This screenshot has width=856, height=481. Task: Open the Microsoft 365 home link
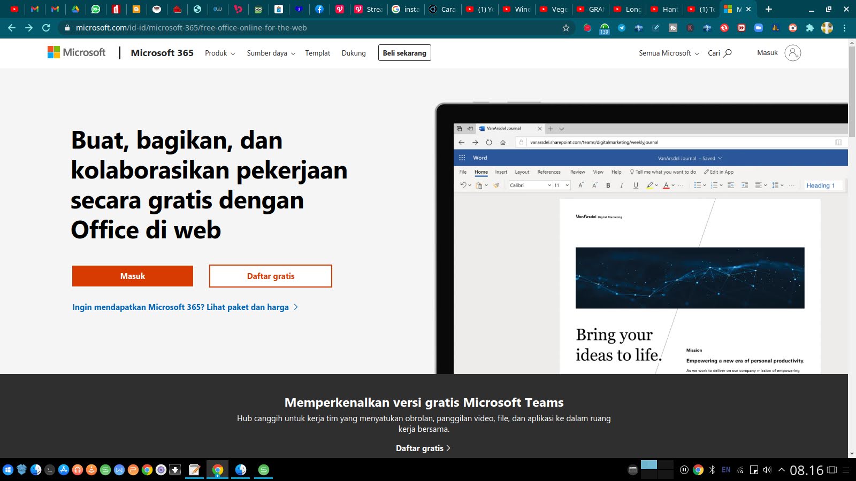(x=162, y=53)
